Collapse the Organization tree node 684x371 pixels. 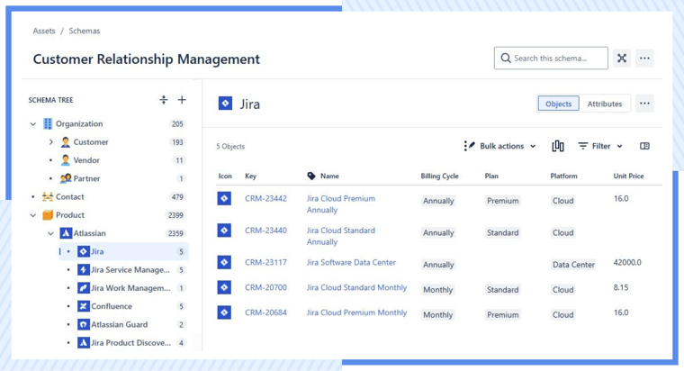[x=33, y=124]
